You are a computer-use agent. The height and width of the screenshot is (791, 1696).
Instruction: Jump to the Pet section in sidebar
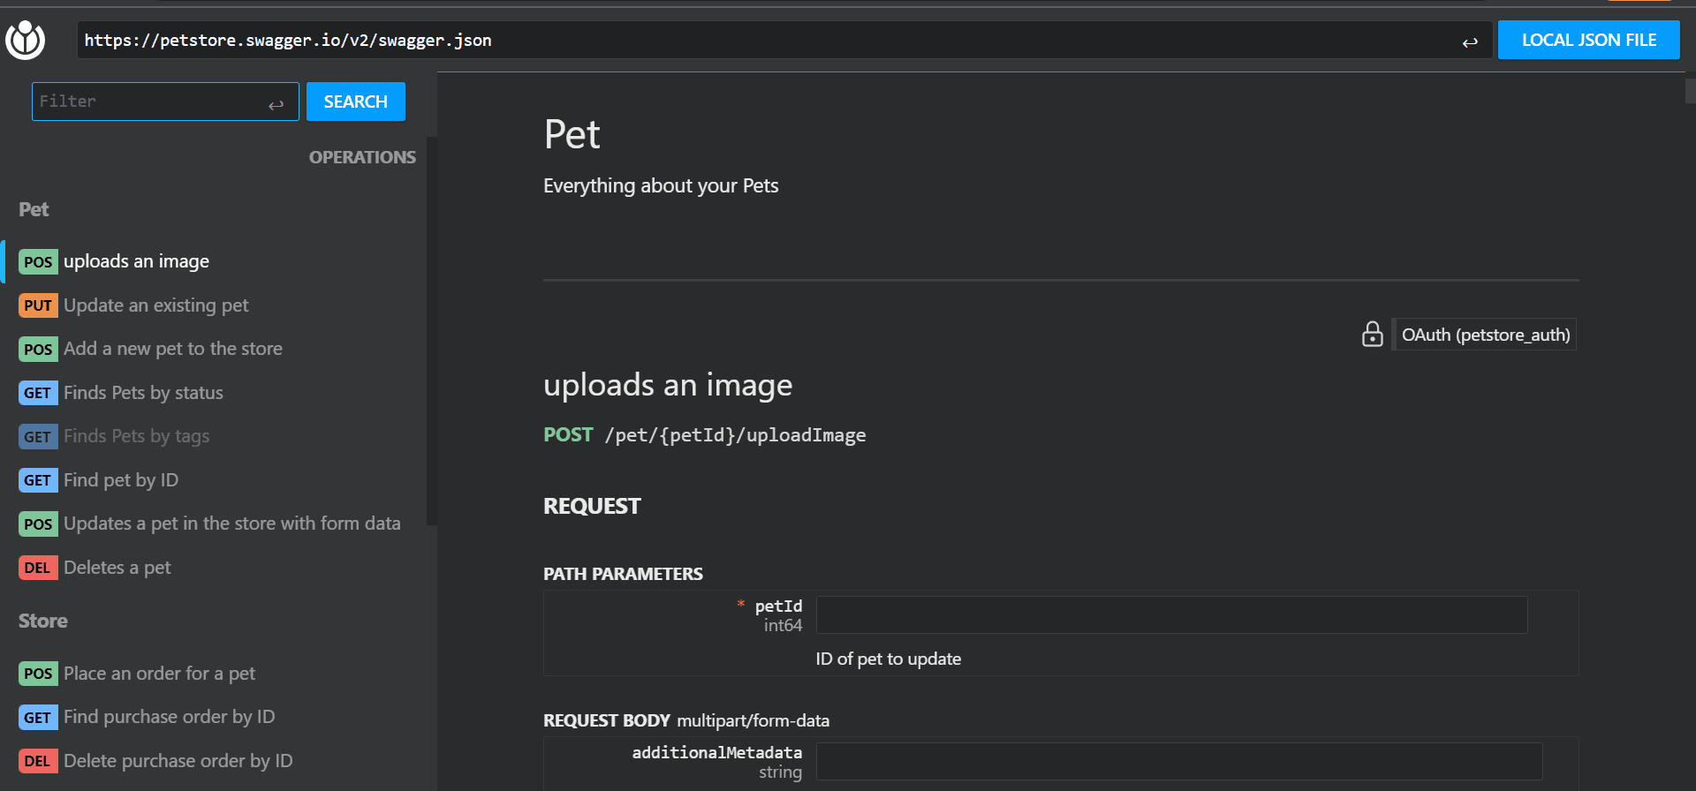click(x=34, y=209)
